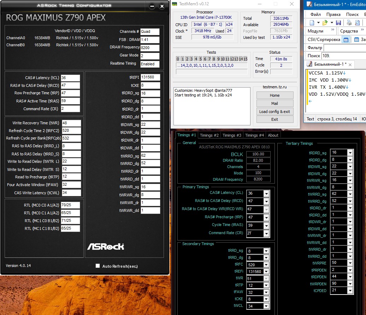
Task: Select highlighted normal-mode icon beside CSV/Сортировка
Action: (346, 40)
